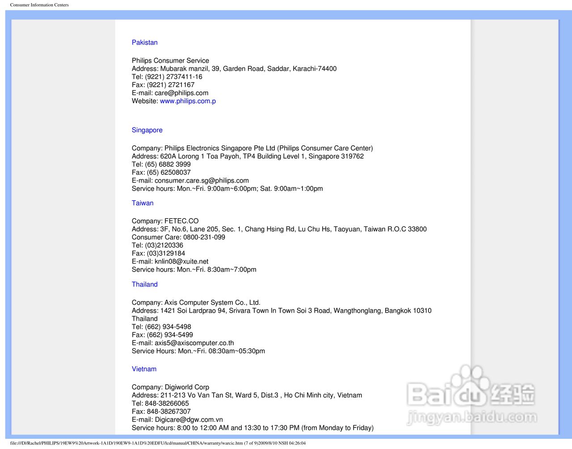Click 'Fax: (9221) 2721167'
This screenshot has width=572, height=449.
(163, 85)
